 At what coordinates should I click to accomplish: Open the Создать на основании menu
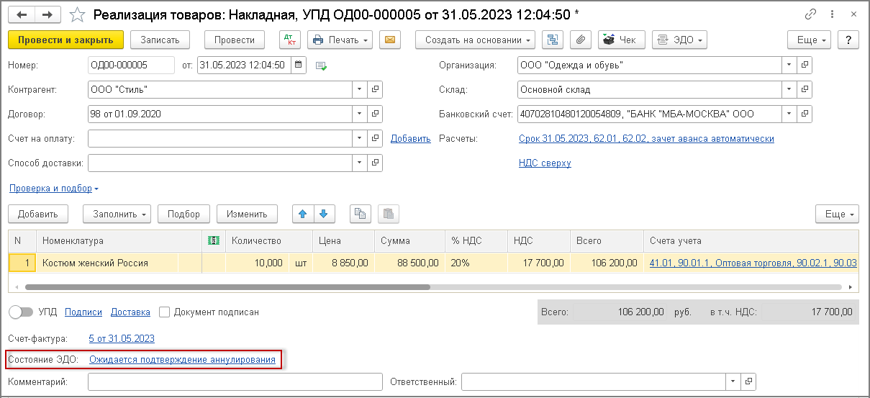click(475, 40)
